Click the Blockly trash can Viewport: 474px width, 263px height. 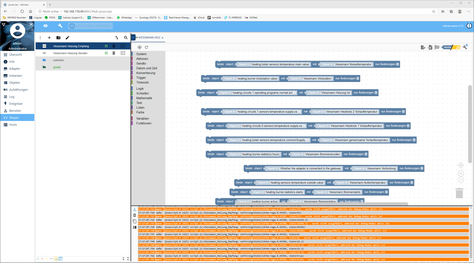click(459, 193)
